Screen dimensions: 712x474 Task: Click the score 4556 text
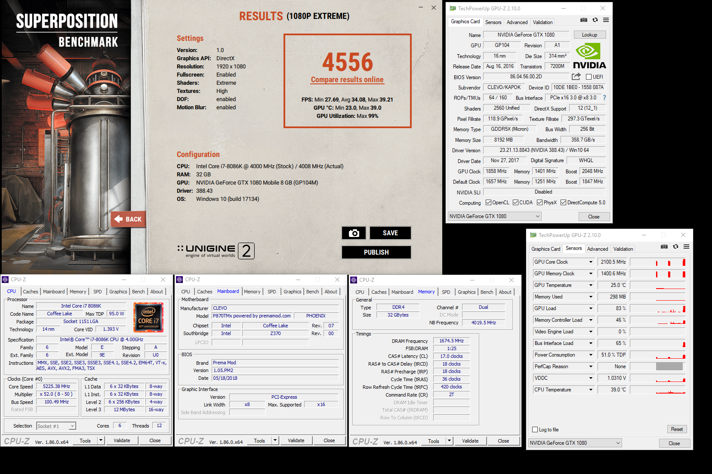[x=348, y=62]
